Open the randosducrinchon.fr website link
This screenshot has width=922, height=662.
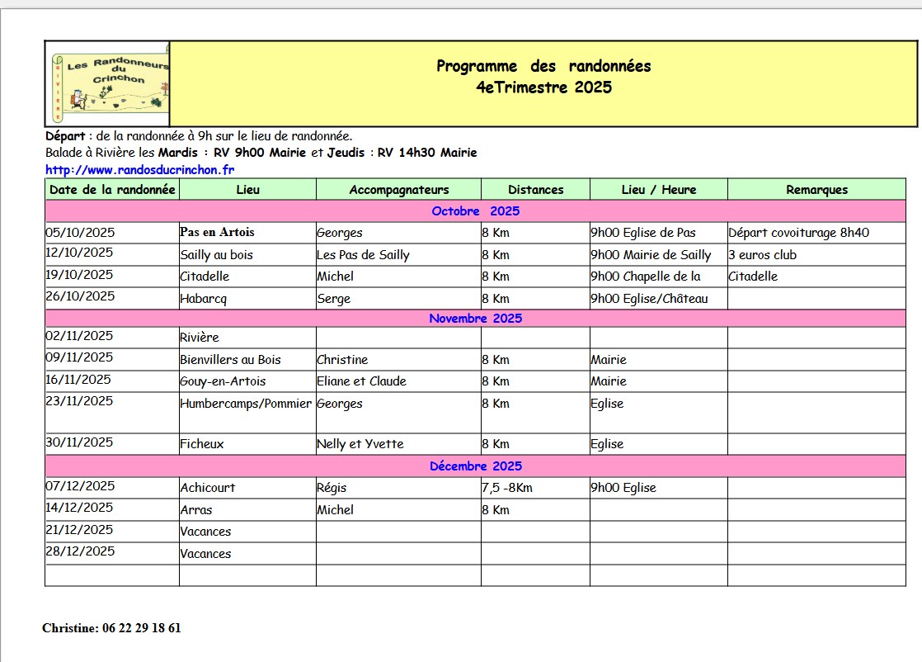pos(140,169)
